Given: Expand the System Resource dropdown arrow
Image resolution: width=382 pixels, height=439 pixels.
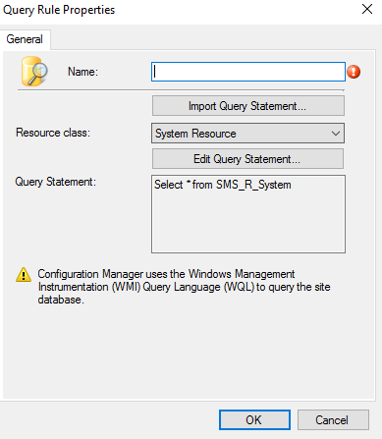Looking at the screenshot, I should (x=335, y=134).
